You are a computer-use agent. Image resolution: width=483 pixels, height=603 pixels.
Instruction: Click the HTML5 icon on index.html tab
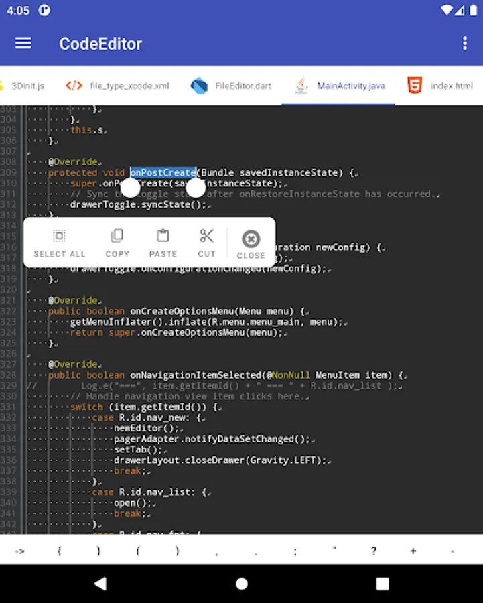[415, 85]
